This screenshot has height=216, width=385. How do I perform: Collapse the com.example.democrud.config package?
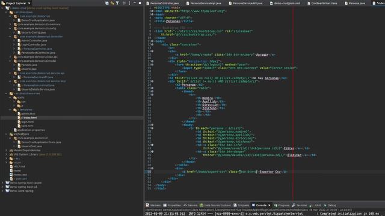11,28
